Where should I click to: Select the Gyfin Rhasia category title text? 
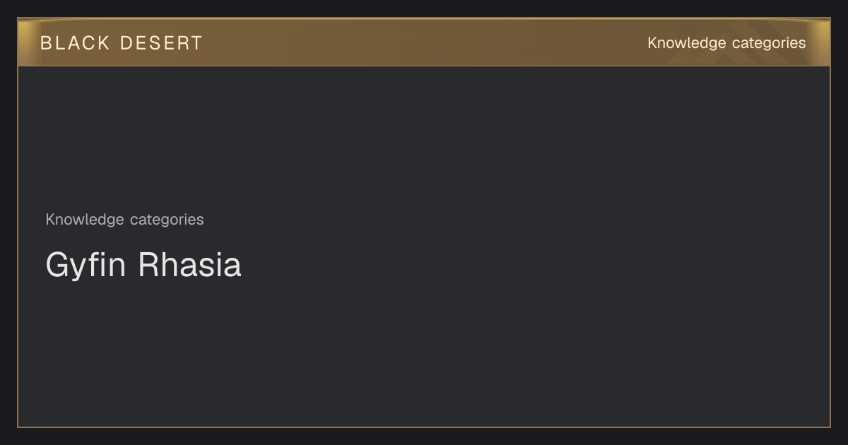click(x=143, y=266)
